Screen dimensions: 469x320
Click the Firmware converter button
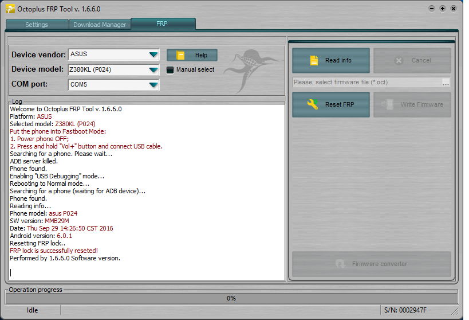click(x=372, y=264)
